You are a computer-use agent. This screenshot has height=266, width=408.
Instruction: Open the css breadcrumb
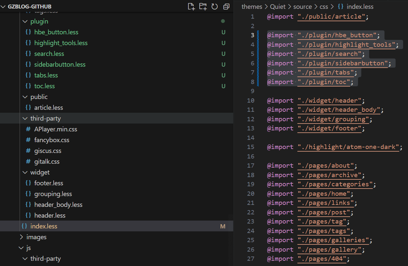point(324,7)
